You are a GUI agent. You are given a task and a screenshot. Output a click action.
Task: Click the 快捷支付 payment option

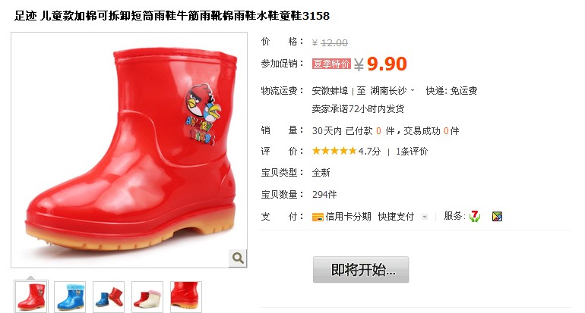click(x=396, y=216)
